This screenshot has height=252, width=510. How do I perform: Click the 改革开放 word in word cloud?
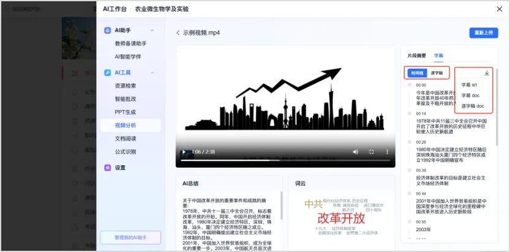[x=341, y=218]
